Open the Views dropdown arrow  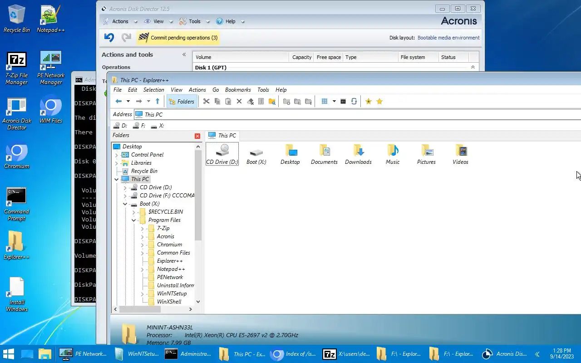pos(334,101)
